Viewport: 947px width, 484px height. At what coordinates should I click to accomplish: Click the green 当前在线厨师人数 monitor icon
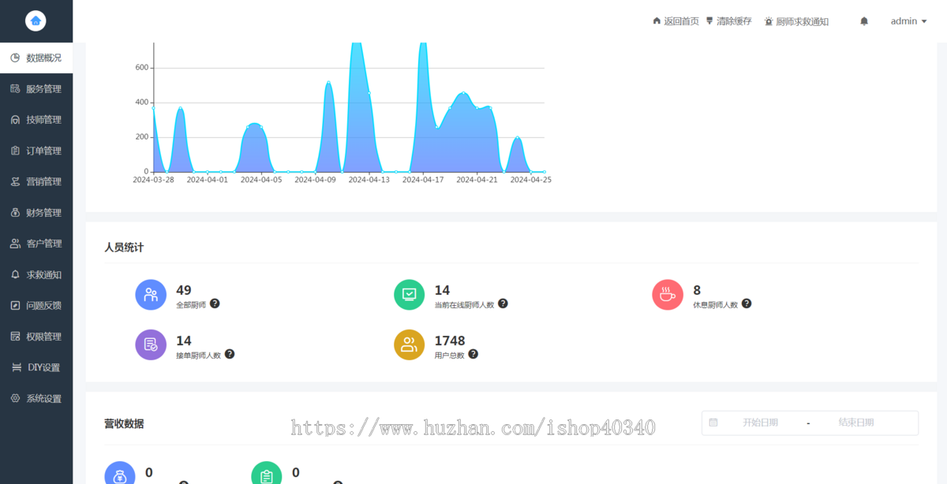410,295
